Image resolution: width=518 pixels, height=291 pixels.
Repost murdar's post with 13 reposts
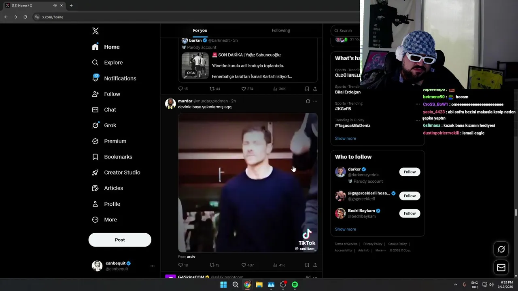coord(214,265)
